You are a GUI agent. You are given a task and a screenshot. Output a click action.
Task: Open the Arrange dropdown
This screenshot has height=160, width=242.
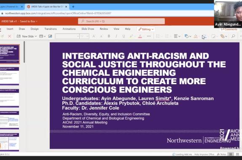[x=223, y=36]
